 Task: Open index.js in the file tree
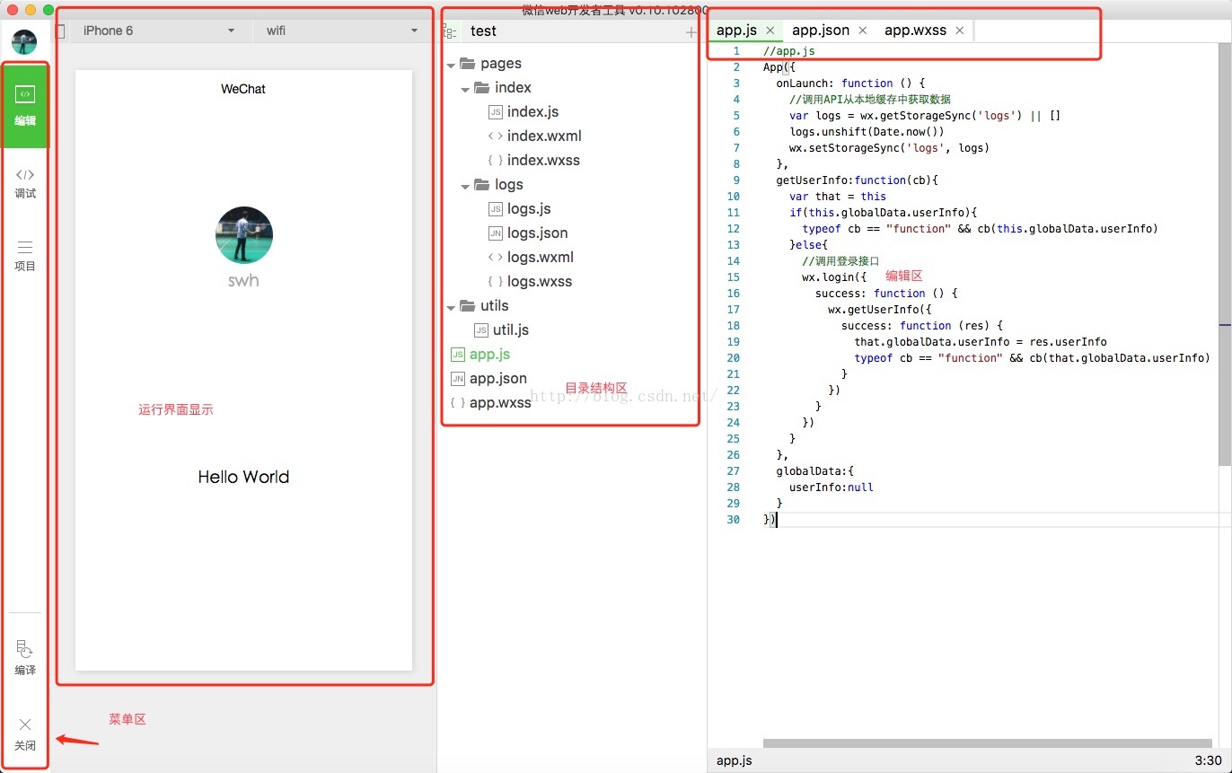(x=524, y=112)
